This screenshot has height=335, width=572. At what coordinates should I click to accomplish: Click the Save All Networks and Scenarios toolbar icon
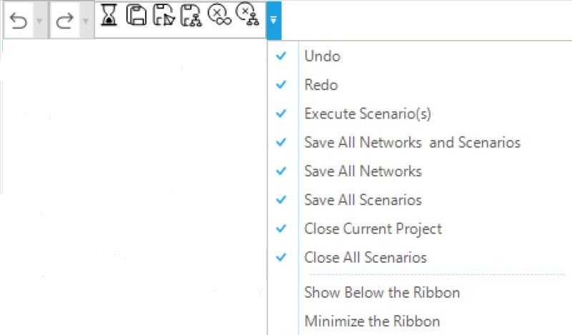click(x=135, y=14)
